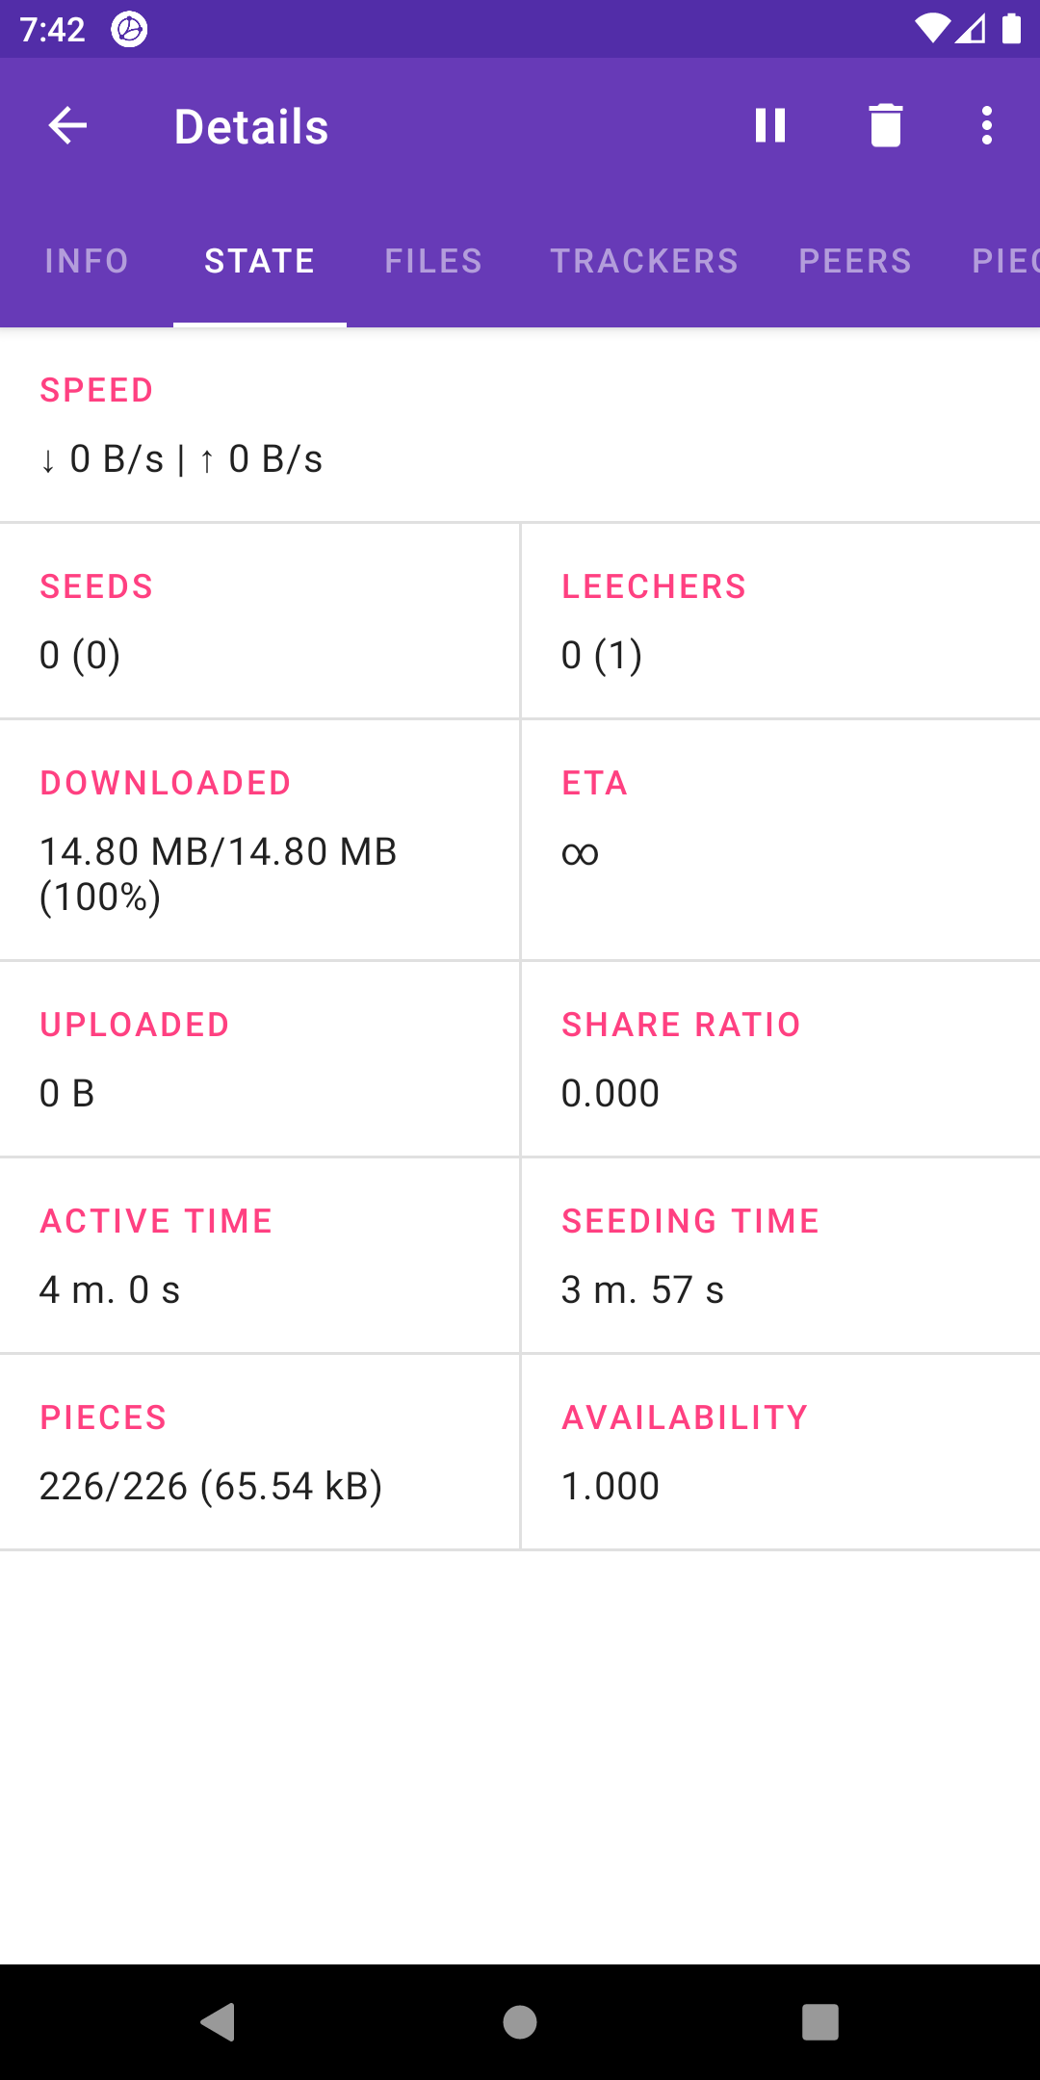
Task: Open the Files tab
Action: coord(433,261)
